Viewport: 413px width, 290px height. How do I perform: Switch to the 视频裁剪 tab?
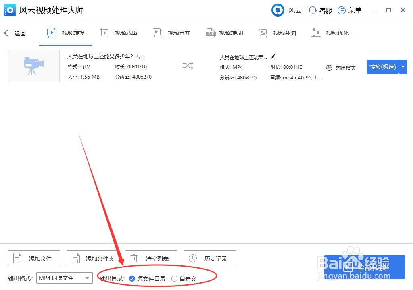click(119, 33)
